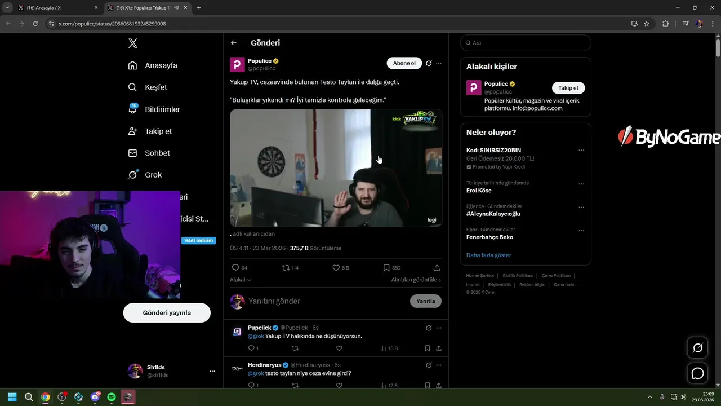Viewport: 721px width, 406px height.
Task: Click reply icon with 84 count
Action: [239, 268]
